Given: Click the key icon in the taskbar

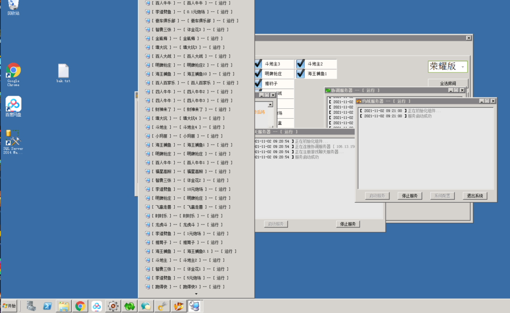Looking at the screenshot, I should [x=162, y=306].
